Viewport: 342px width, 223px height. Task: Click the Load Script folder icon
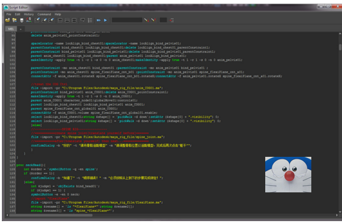(7, 20)
